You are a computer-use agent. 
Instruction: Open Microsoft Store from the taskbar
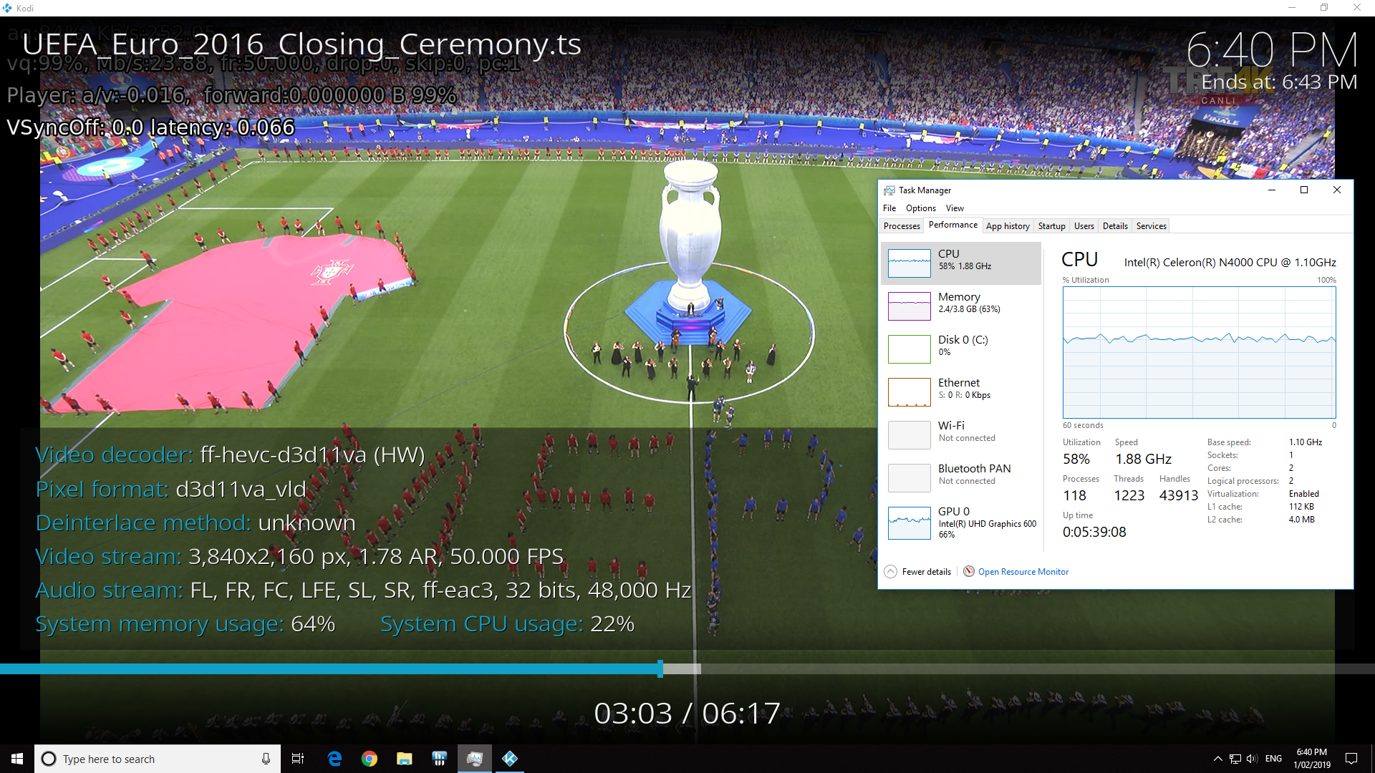click(x=440, y=759)
